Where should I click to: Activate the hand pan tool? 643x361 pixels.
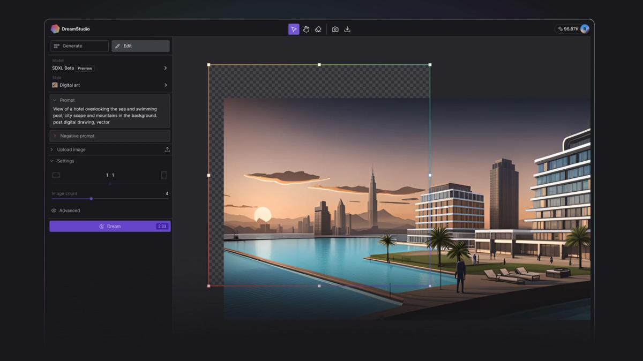click(306, 29)
